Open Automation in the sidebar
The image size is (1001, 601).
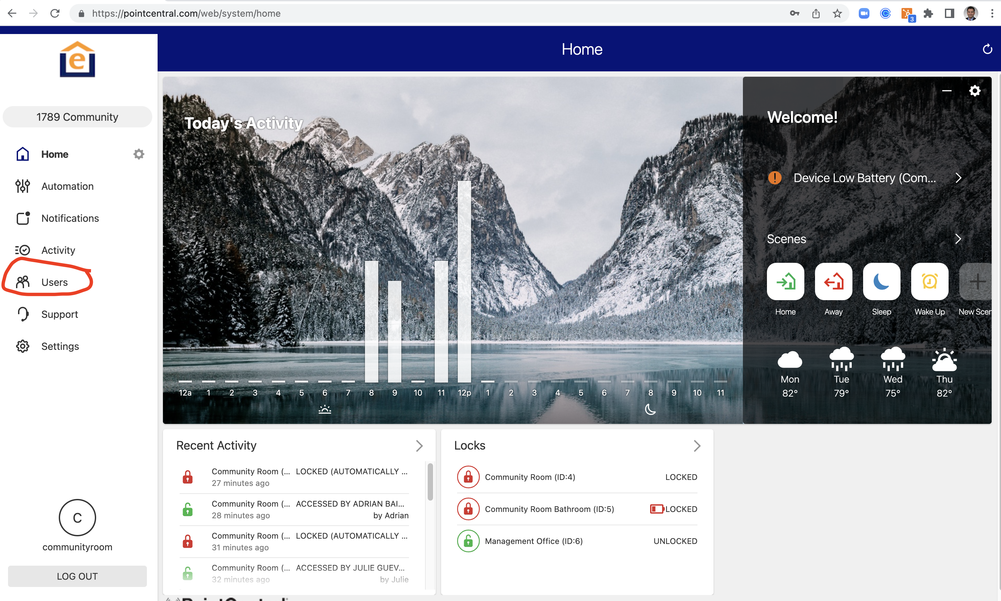67,186
